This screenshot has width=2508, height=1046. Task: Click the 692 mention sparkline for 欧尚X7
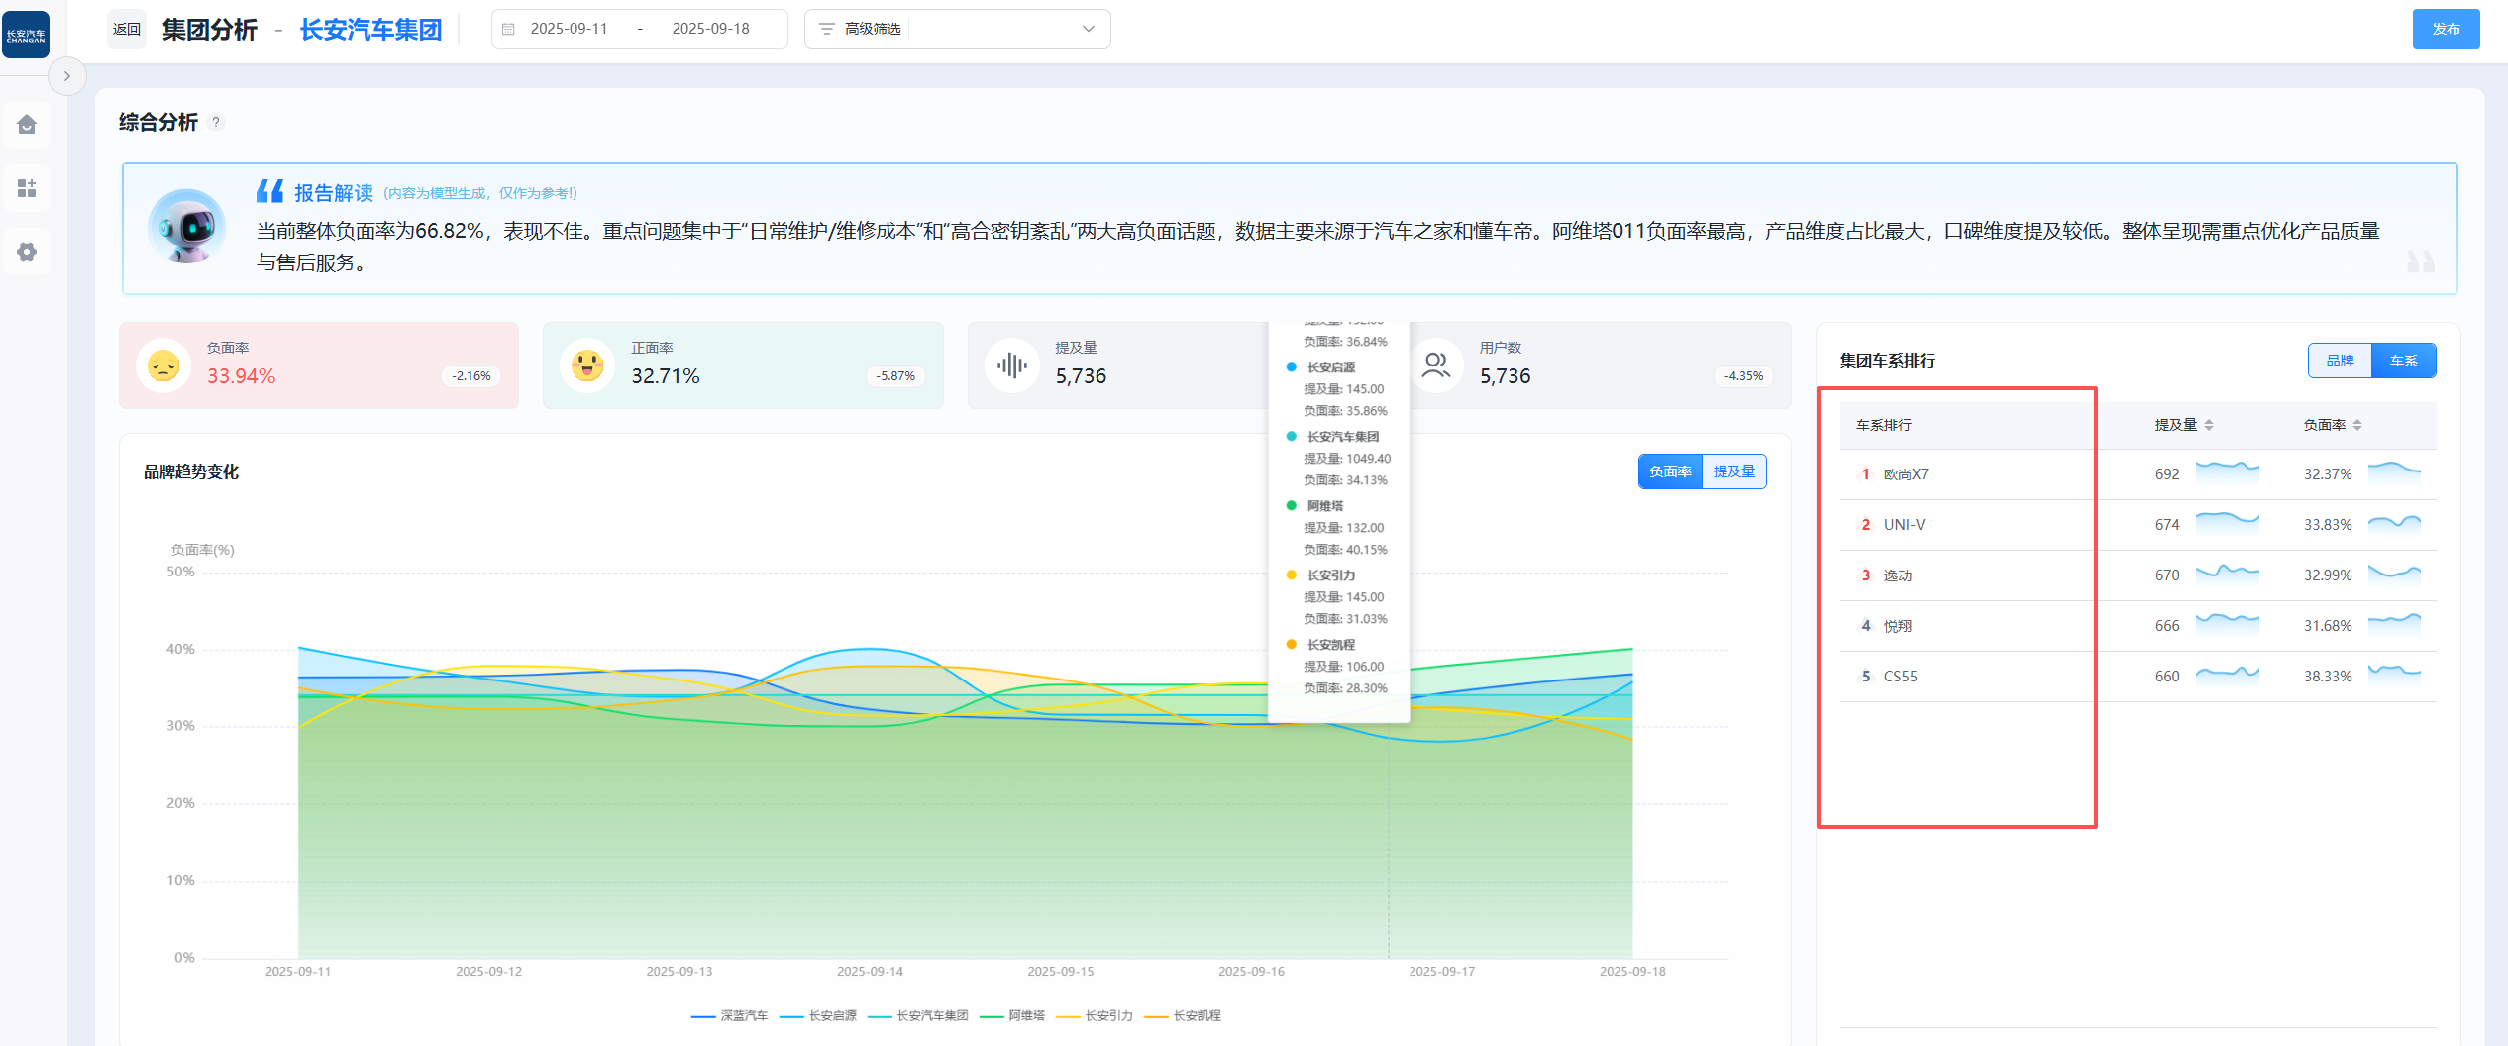pos(2228,472)
